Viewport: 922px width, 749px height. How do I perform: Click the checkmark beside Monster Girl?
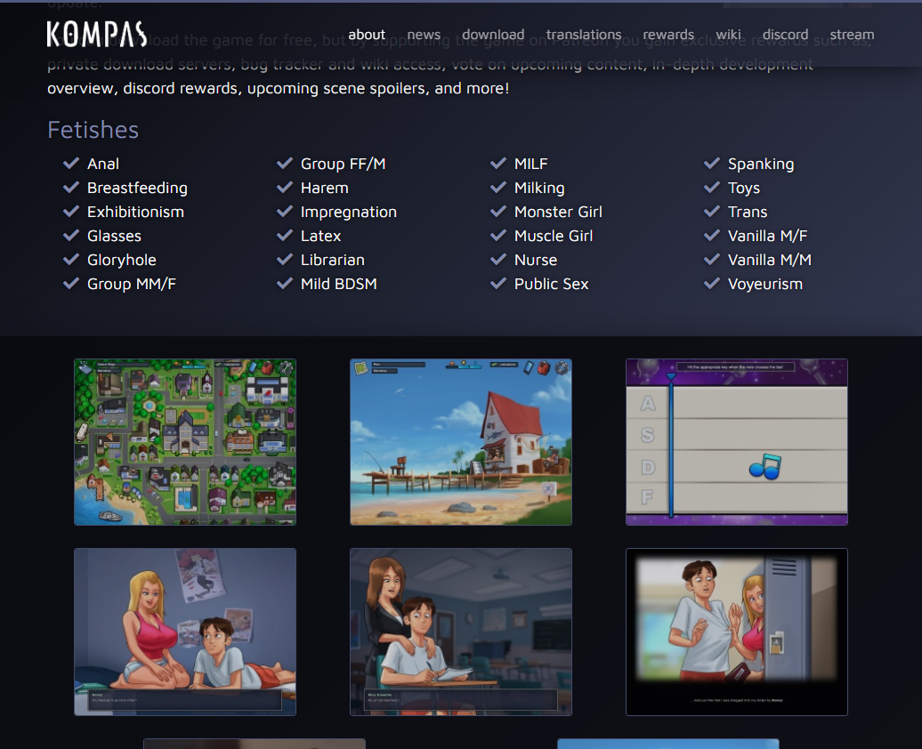point(498,211)
